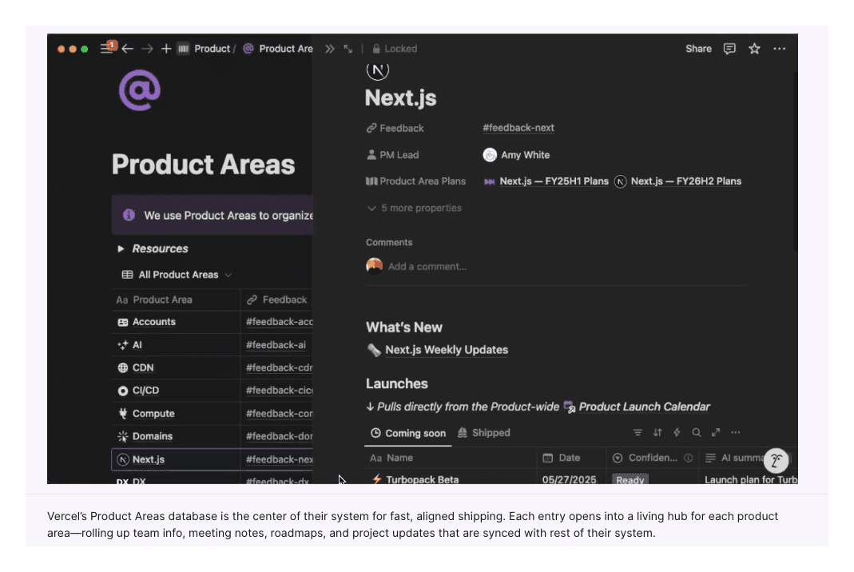Create new page with plus icon
The image size is (854, 572).
coord(166,49)
